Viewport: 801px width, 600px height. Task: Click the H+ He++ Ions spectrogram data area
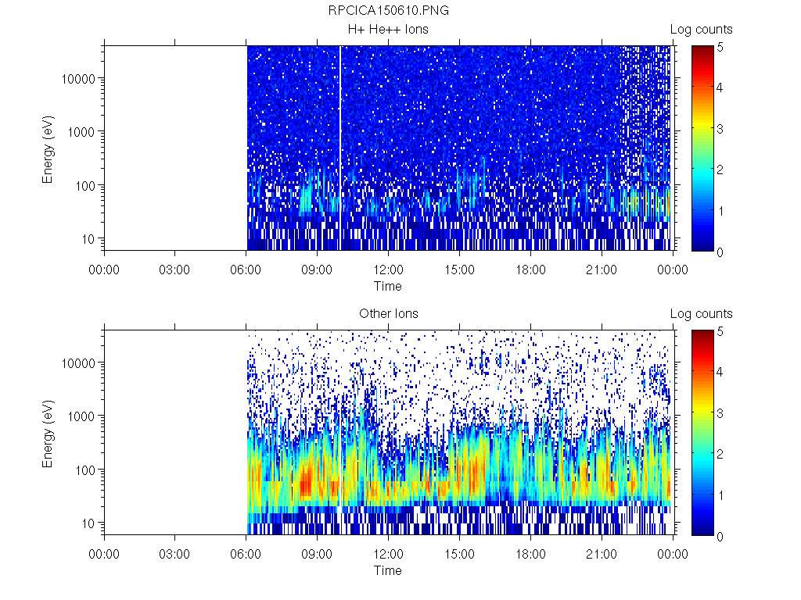(x=458, y=148)
